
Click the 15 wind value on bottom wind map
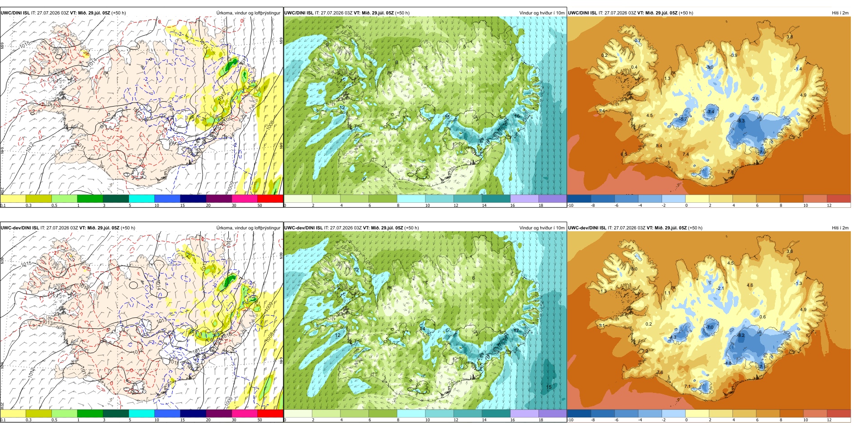point(549,387)
